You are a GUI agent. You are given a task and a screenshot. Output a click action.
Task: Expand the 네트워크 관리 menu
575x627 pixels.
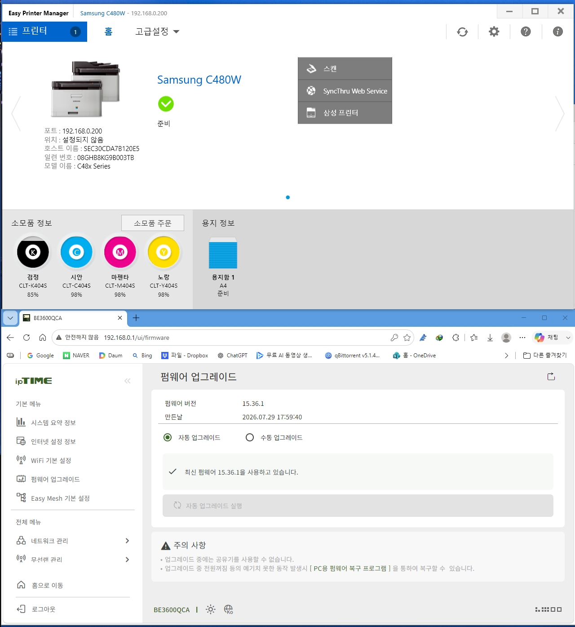[x=127, y=541]
